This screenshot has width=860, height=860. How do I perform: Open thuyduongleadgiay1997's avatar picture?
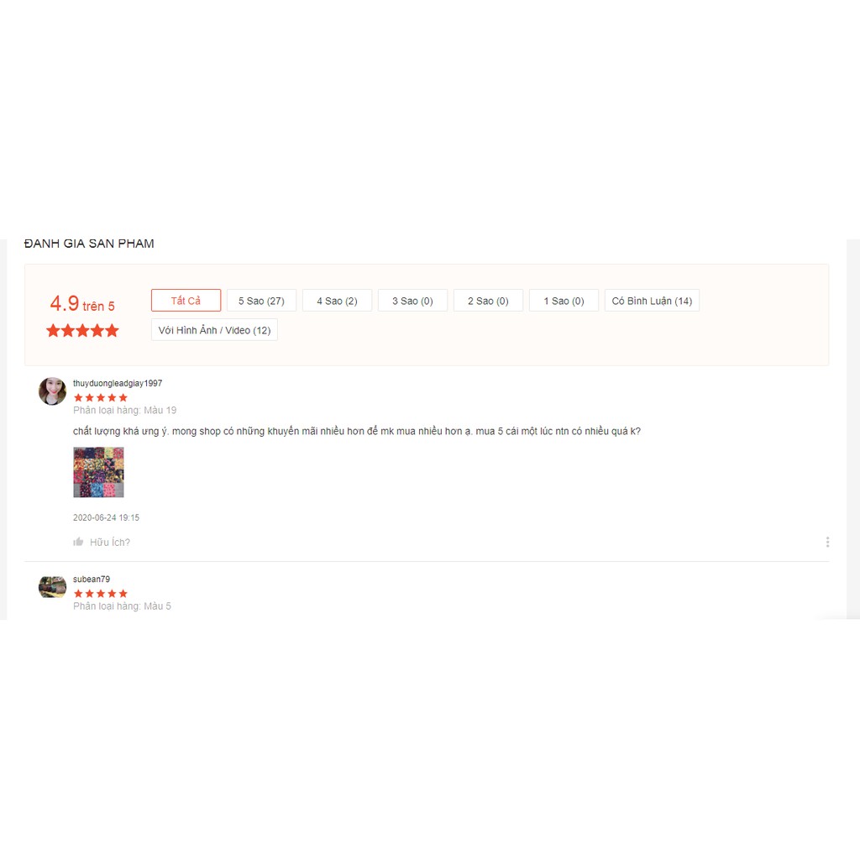point(52,391)
